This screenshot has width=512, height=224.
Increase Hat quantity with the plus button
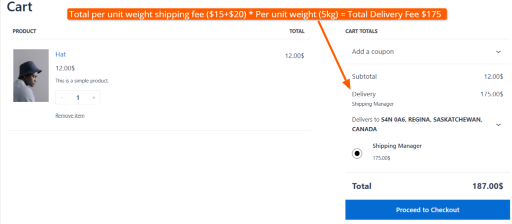(93, 98)
